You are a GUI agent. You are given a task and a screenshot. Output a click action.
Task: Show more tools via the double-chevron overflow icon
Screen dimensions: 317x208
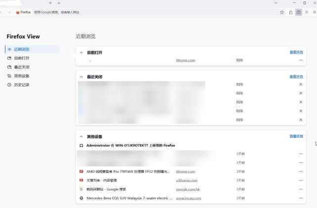click(x=307, y=12)
